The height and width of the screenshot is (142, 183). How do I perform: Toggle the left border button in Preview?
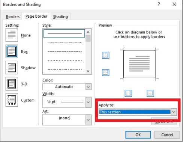pyautogui.click(x=128, y=93)
